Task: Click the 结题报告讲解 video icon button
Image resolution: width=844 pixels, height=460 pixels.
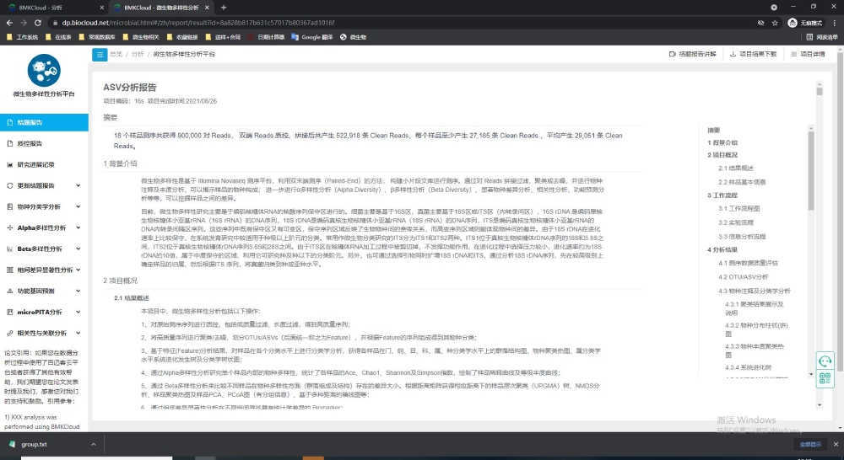Action: tap(691, 54)
